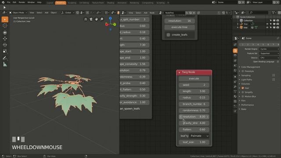Select the Measure tool
281x158 pixels.
[x=5, y=65]
